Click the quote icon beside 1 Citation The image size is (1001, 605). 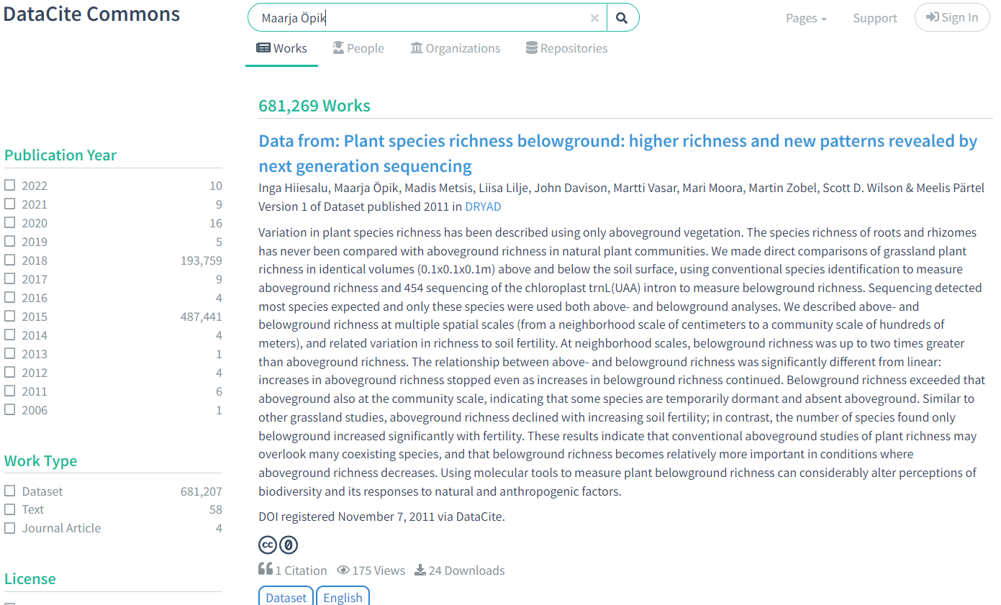tap(266, 570)
